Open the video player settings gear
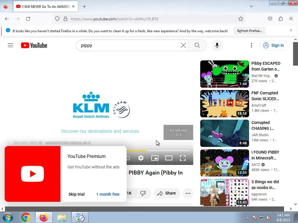The height and width of the screenshot is (223, 298). click(x=141, y=158)
